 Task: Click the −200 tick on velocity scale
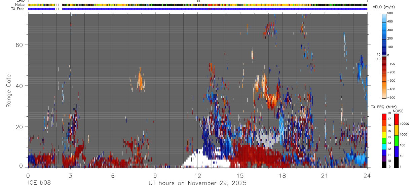[391, 72]
